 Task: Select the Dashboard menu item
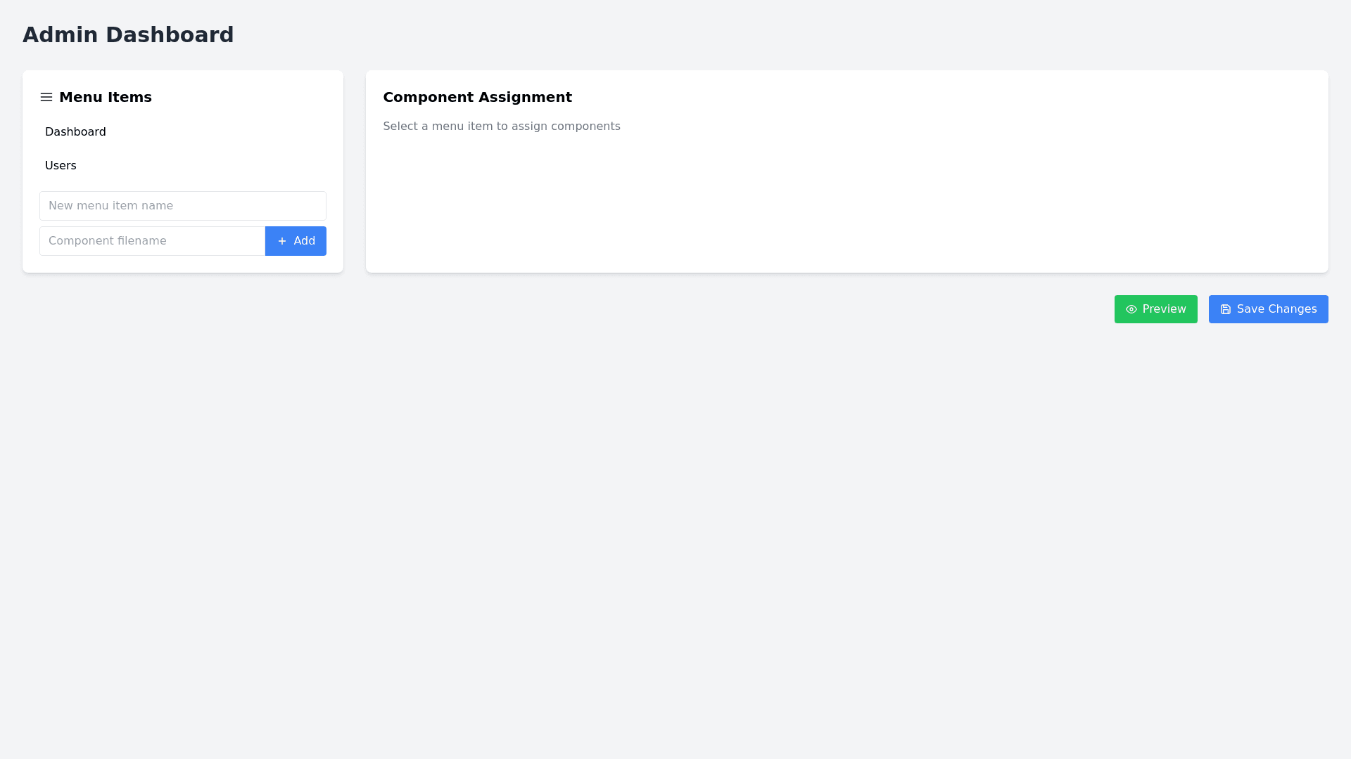(x=75, y=132)
